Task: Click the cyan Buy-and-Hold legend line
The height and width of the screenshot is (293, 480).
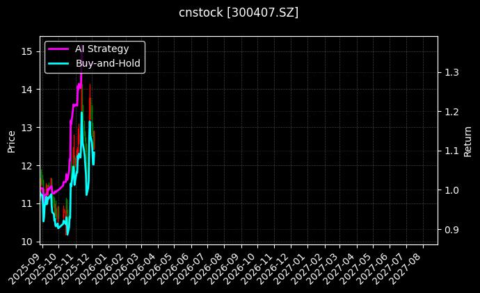Action: [x=58, y=63]
